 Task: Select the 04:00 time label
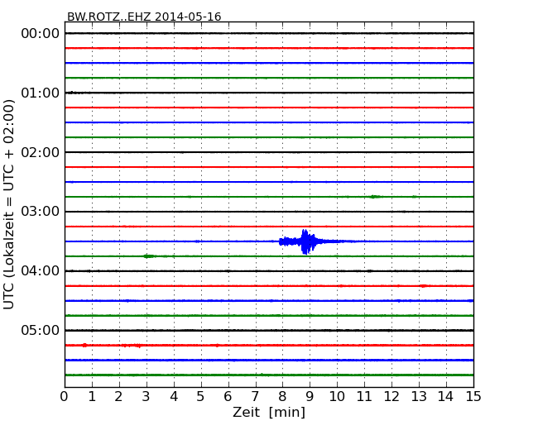(41, 271)
